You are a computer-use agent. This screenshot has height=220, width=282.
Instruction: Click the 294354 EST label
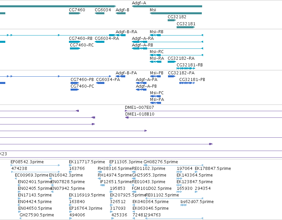click(203, 188)
